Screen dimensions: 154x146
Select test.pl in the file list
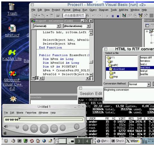(144, 71)
